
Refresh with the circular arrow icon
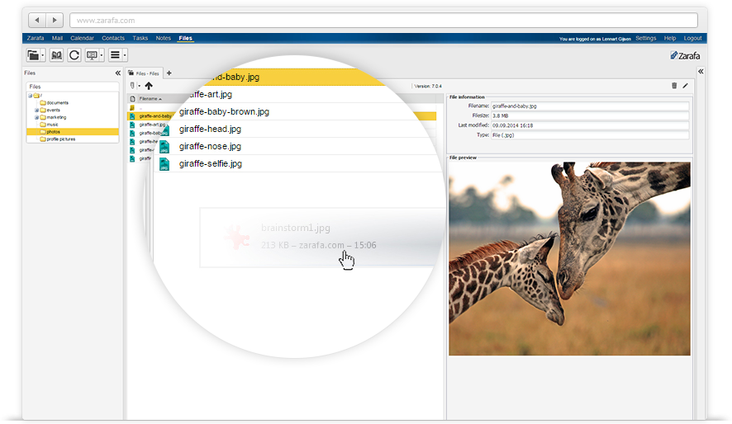(74, 55)
